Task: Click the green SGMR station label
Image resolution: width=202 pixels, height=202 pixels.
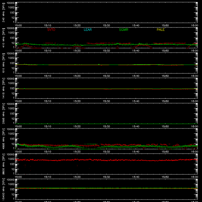Action: [123, 30]
